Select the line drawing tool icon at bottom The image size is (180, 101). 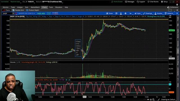click(159, 100)
